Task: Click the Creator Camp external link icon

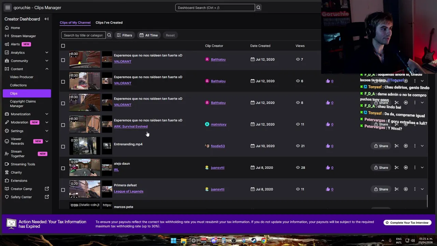Action: click(x=47, y=189)
